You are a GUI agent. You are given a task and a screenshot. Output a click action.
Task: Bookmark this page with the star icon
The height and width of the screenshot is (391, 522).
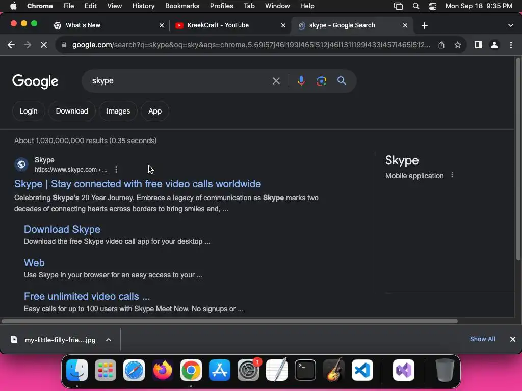pos(458,45)
